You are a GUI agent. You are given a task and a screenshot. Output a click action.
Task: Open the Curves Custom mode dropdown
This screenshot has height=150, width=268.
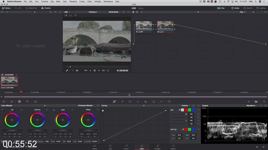point(186,105)
